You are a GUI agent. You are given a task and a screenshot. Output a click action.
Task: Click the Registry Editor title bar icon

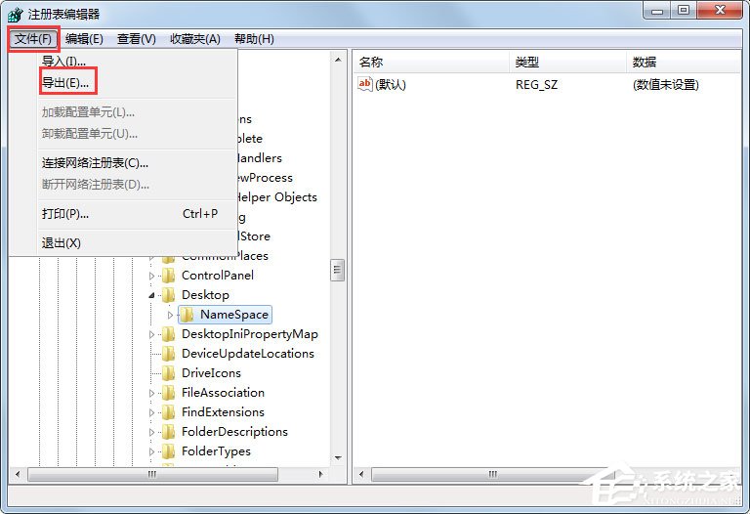click(16, 15)
